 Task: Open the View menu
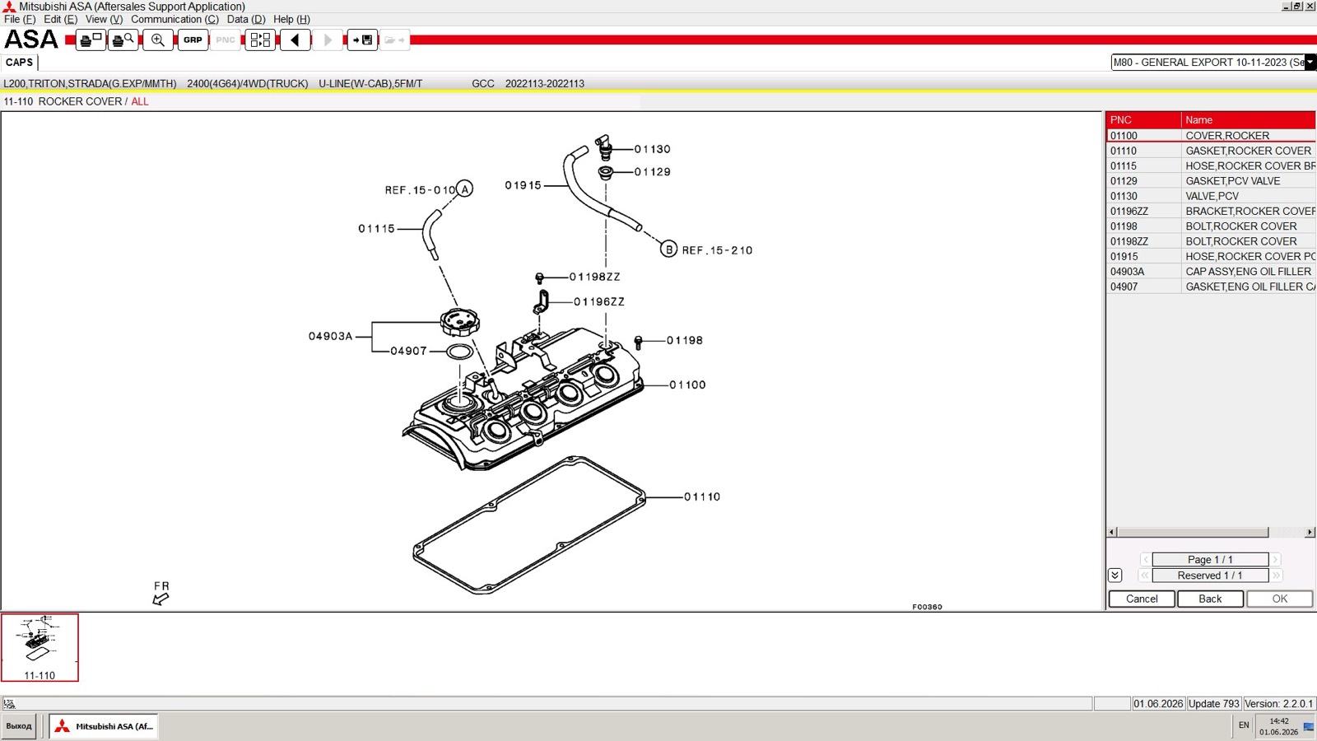pos(104,19)
